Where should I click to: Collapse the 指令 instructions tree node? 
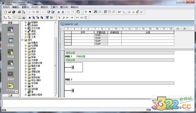click(22, 40)
